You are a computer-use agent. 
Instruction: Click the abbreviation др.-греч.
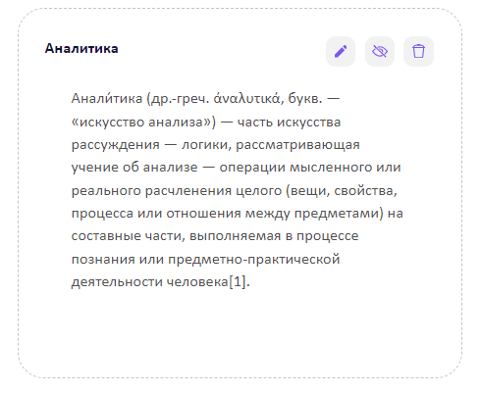(178, 98)
